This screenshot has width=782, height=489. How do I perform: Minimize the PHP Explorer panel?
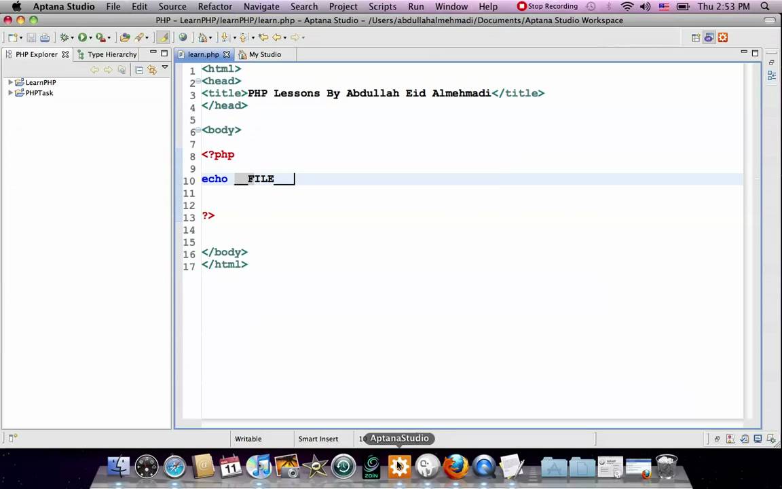pos(153,52)
